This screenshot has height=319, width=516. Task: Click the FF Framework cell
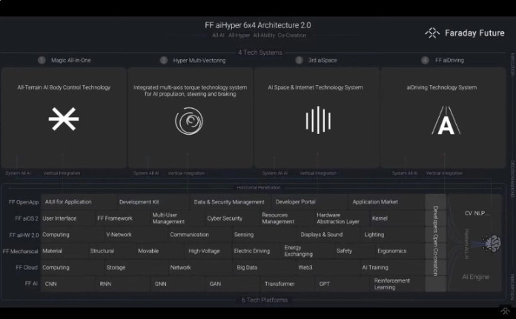click(x=123, y=218)
